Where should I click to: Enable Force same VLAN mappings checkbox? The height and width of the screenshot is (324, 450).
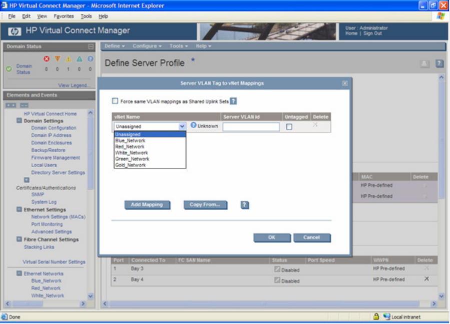coord(115,101)
